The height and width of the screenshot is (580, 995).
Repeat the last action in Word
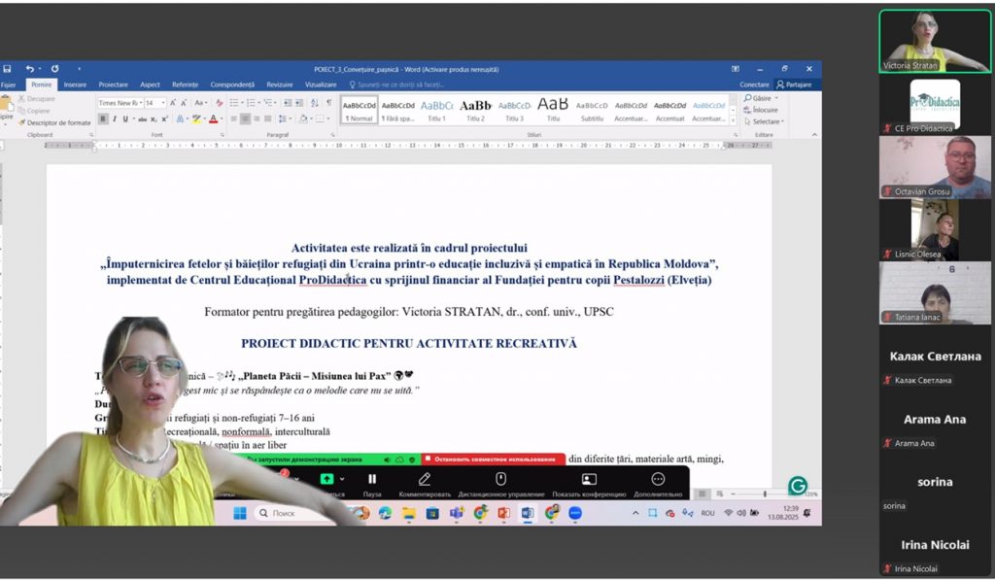click(54, 69)
